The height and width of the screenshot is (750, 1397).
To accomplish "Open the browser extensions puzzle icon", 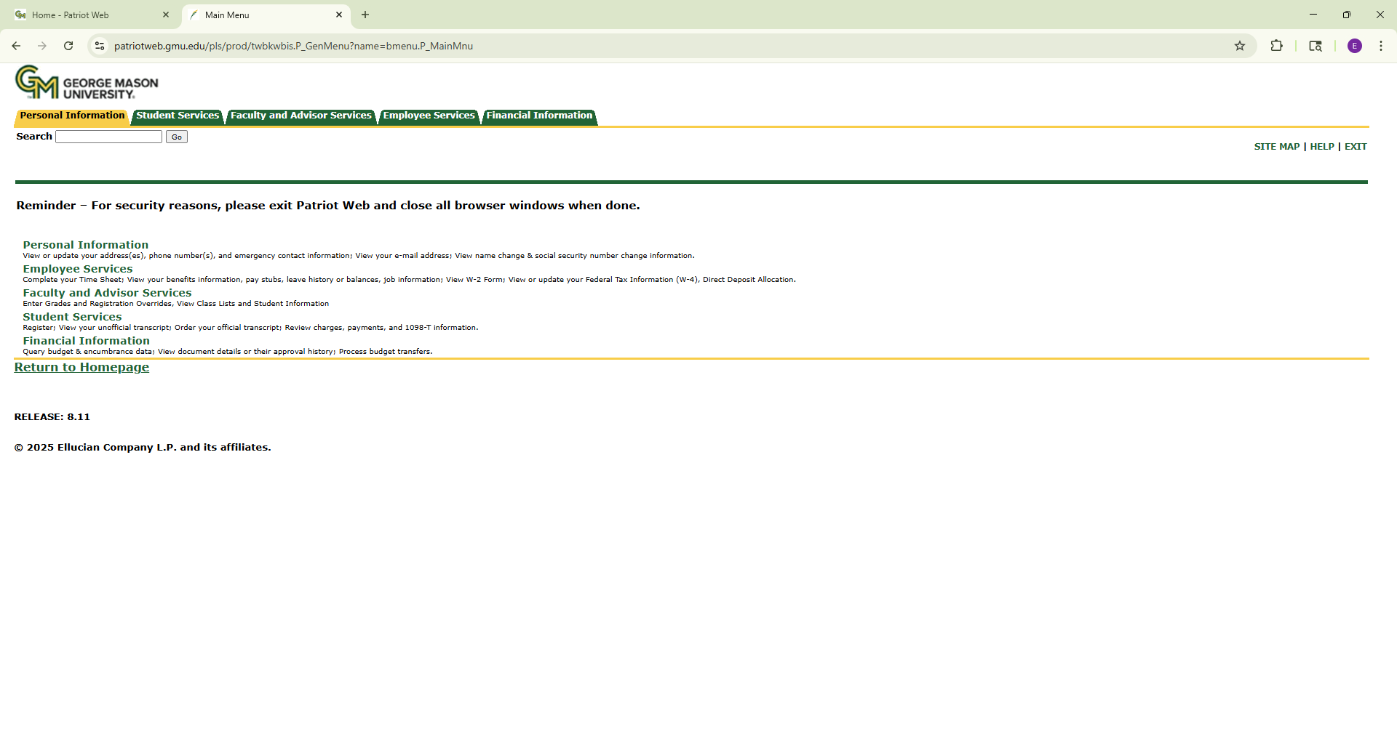I will pyautogui.click(x=1277, y=45).
